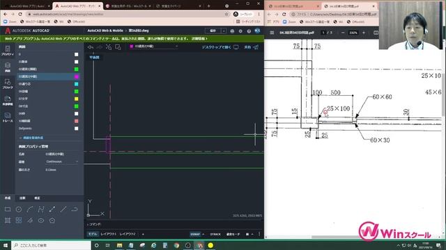Open the Help icon in the AutoCAD header
The width and height of the screenshot is (446, 250).
[249, 31]
